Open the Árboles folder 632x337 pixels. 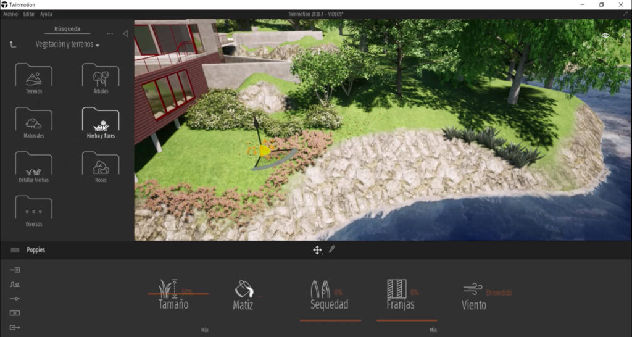pos(101,77)
